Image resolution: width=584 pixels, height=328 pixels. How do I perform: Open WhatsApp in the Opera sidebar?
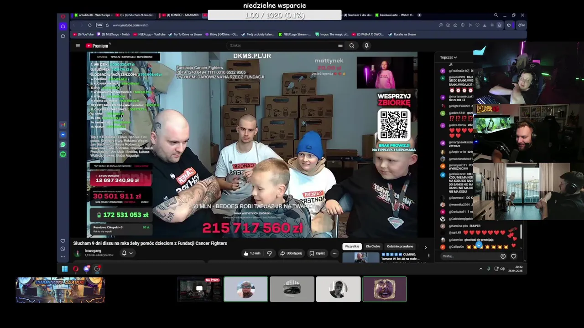(x=63, y=144)
